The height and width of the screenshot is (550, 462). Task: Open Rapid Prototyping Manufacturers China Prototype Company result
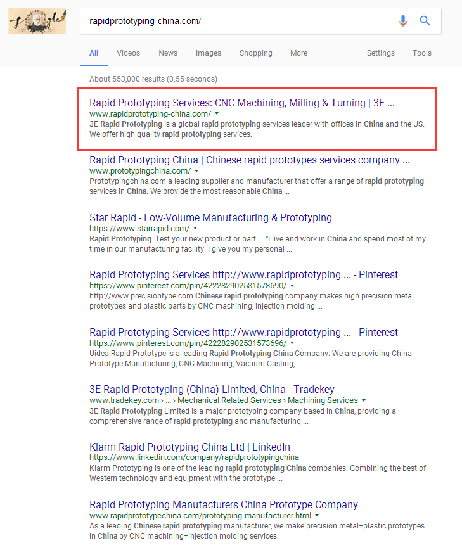click(224, 504)
